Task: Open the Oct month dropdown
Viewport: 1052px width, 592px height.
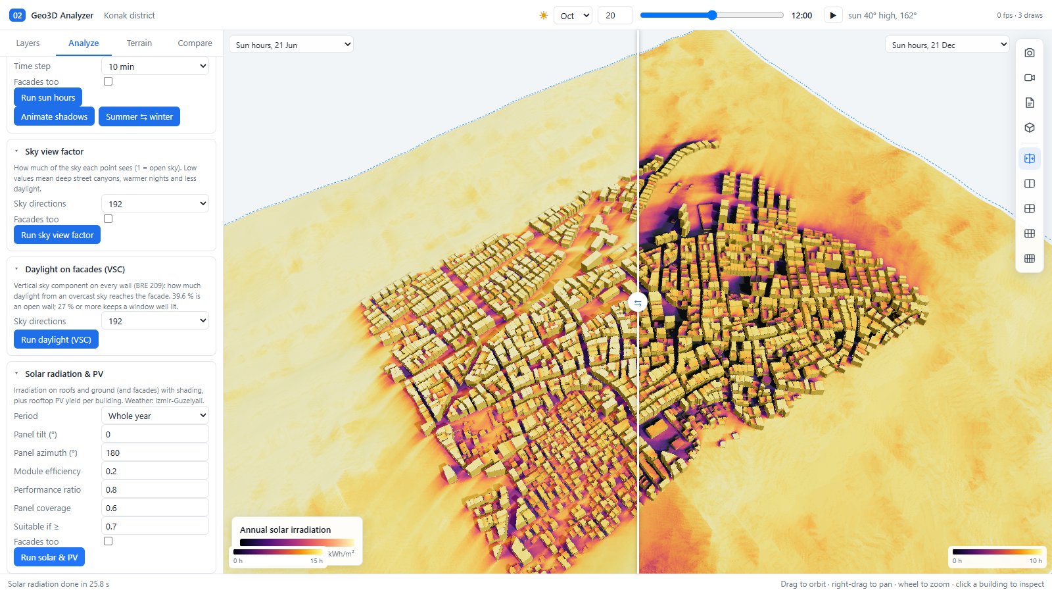Action: point(573,15)
